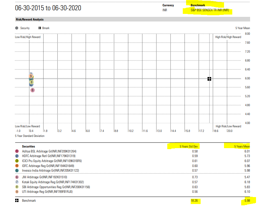Click the Currency label
The height and width of the screenshot is (207, 259).
[x=168, y=5]
